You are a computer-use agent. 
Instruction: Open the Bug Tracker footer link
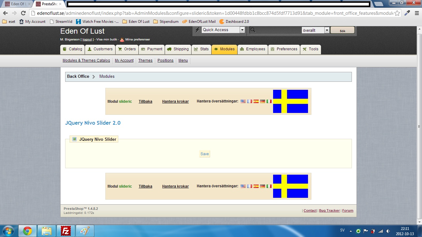(x=329, y=210)
